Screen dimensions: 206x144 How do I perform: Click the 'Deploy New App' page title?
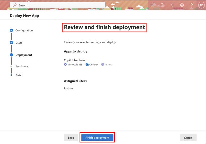[24, 16]
